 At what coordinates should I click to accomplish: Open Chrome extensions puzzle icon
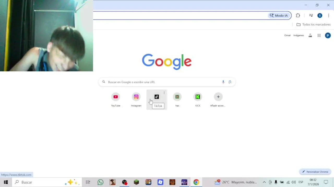click(x=298, y=15)
